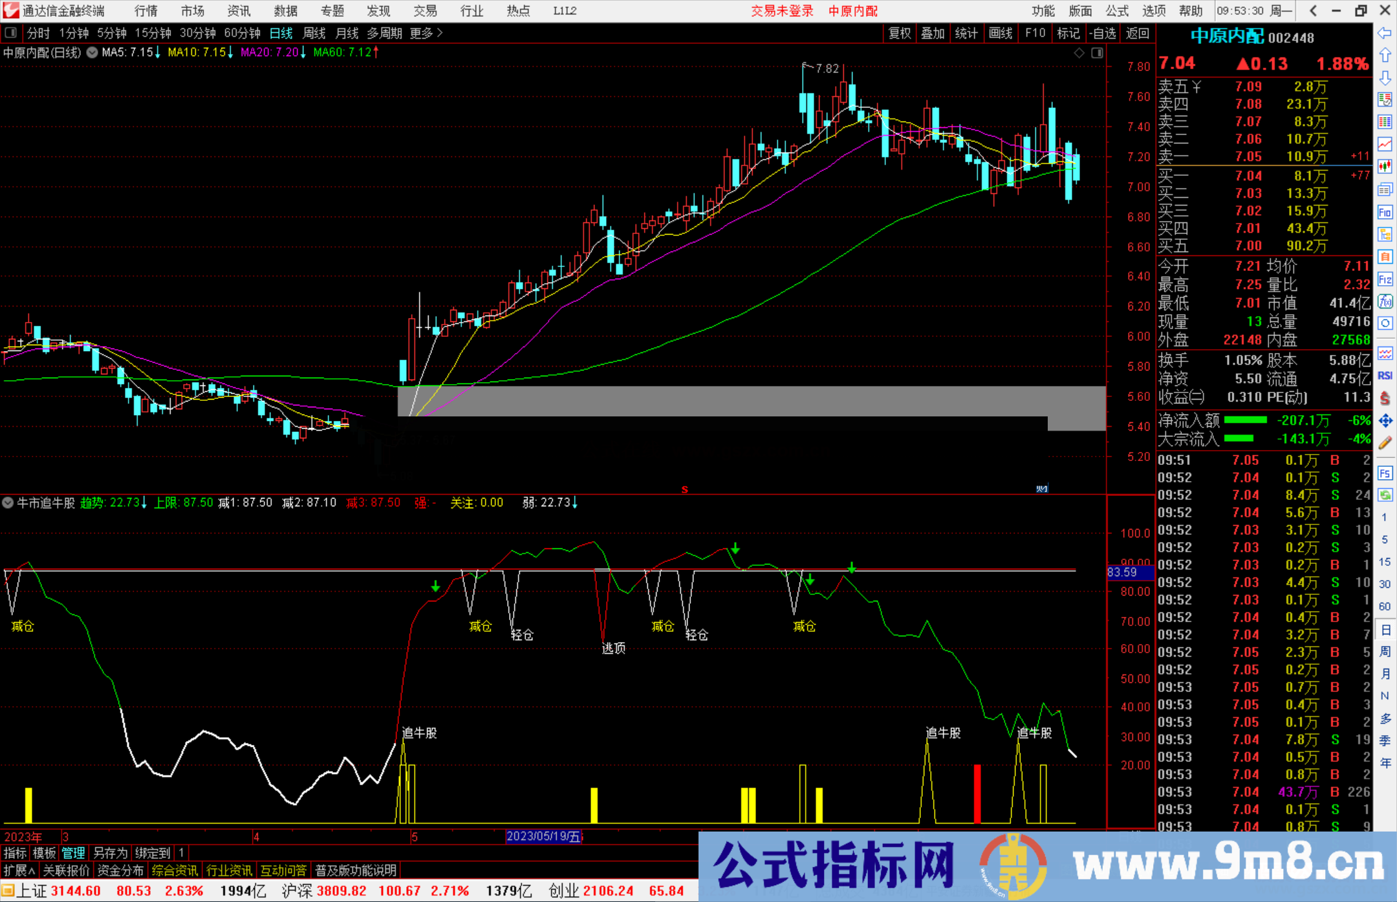Click the circle icon in right sidebar
The image size is (1397, 902).
click(1385, 323)
